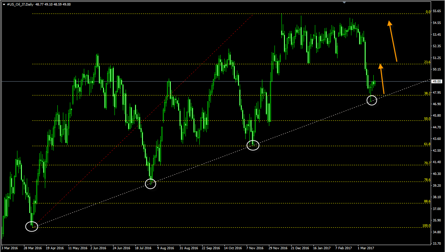Screen dimensions: 445x252
Task: Click 53.45 on the price axis
Action: coord(437,35)
